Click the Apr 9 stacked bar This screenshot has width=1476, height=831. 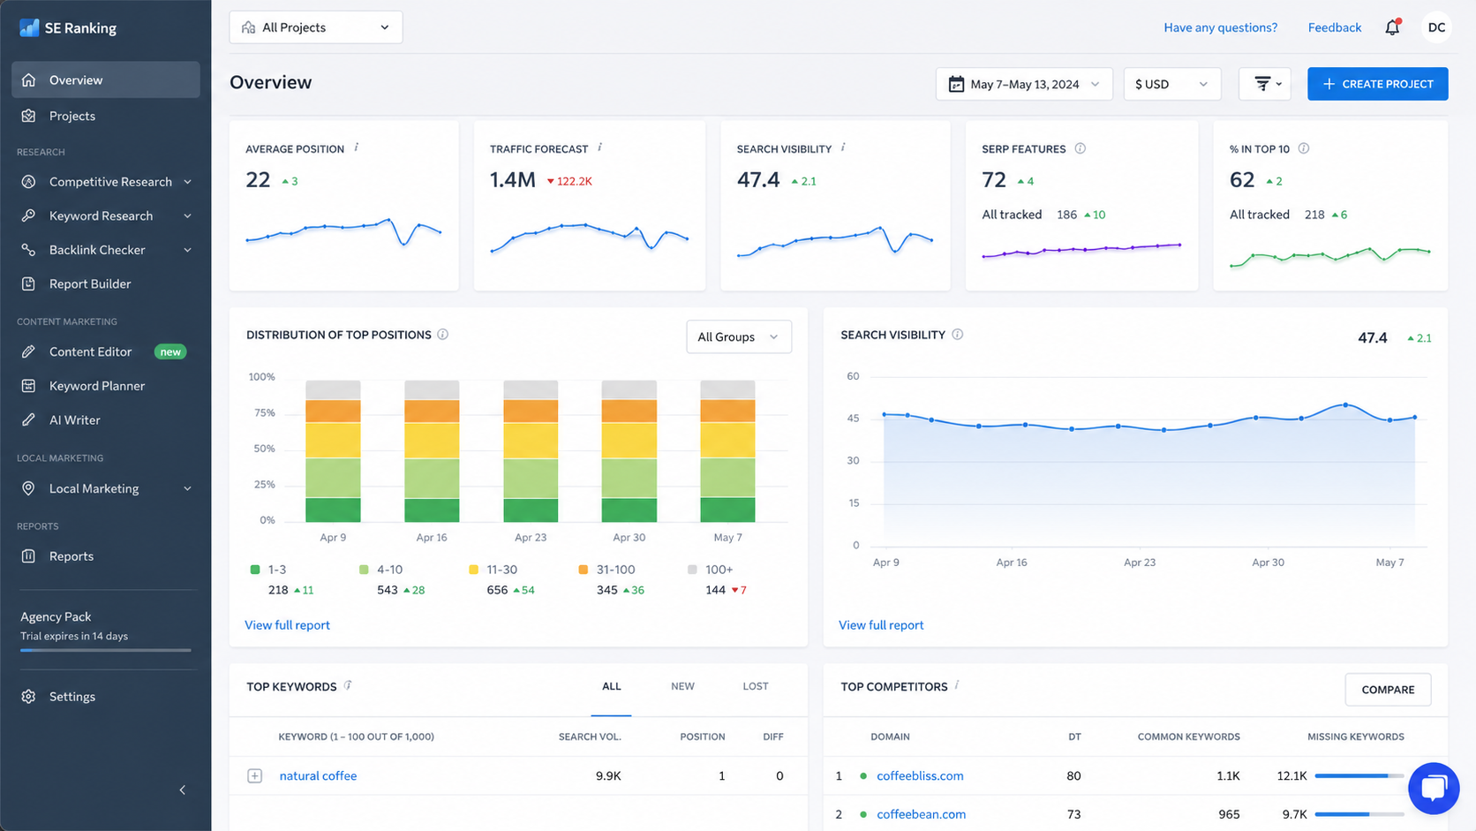coord(333,451)
